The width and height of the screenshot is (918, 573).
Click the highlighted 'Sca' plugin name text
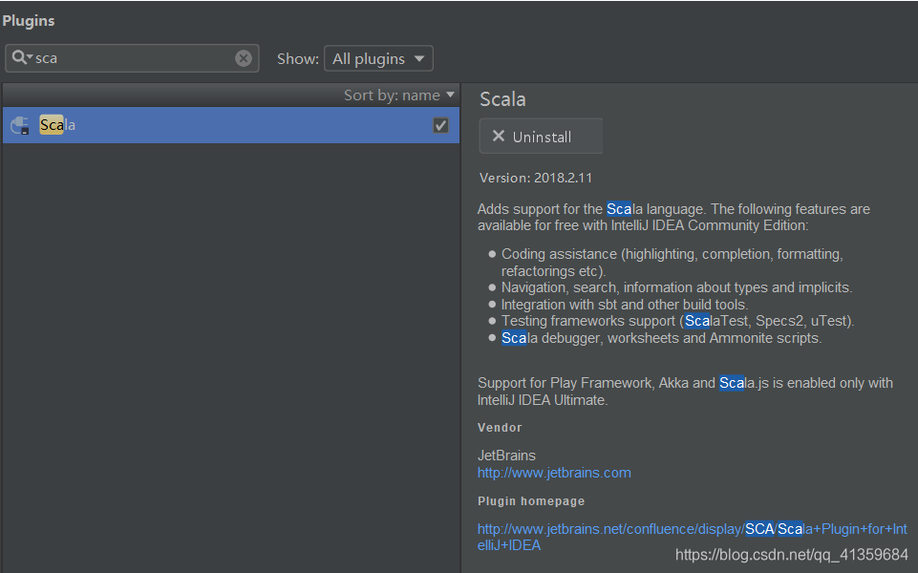[x=51, y=124]
